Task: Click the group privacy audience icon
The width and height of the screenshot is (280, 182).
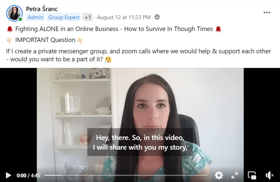Action: coord(157,17)
